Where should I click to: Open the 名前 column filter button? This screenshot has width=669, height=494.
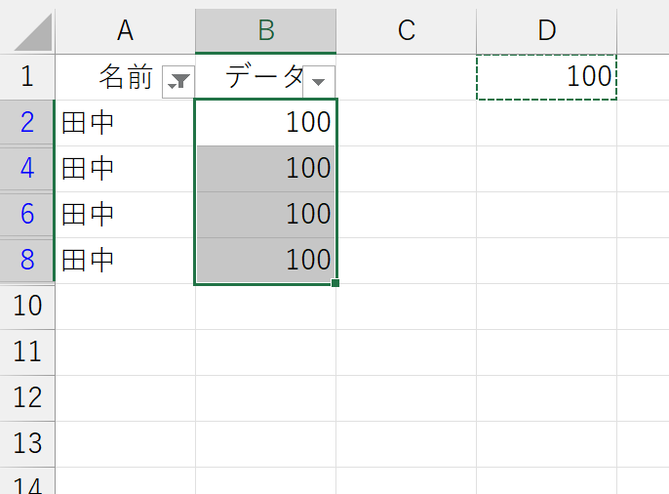[x=178, y=82]
